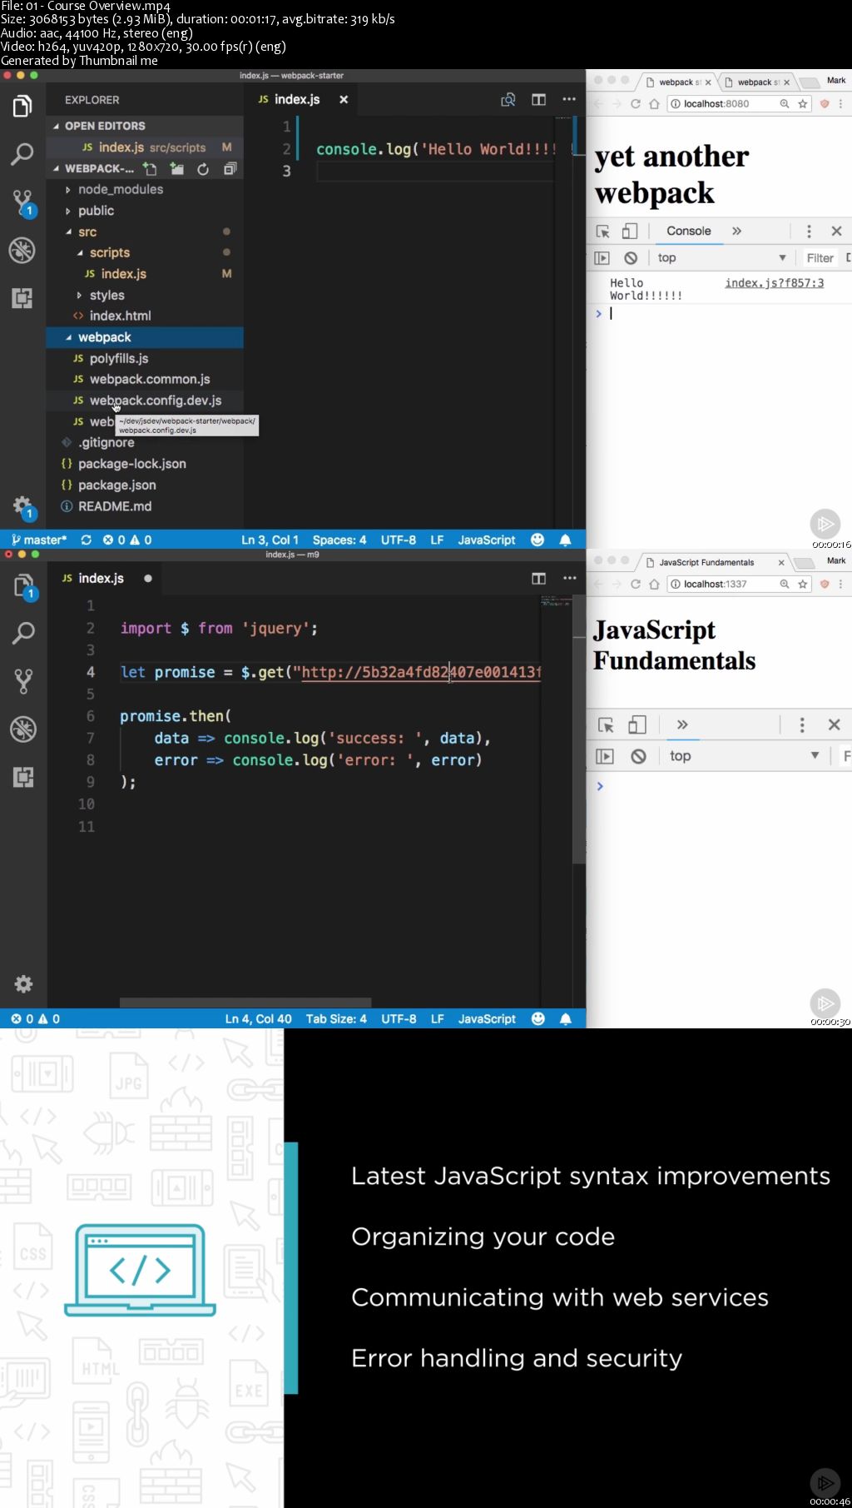Show more DevTools tabs in localhost:8080 window

[736, 231]
